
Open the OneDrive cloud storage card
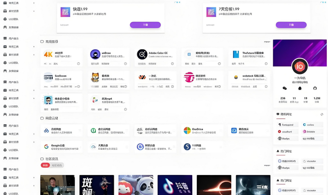tap(202, 130)
